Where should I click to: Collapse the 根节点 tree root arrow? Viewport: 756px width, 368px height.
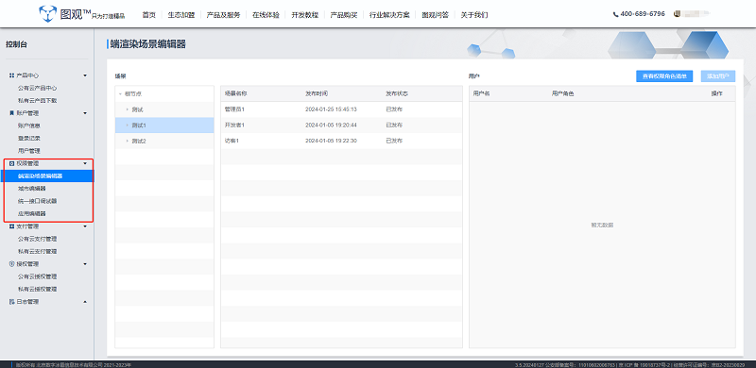[x=120, y=94]
